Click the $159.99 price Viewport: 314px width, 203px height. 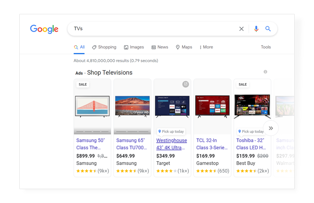245,156
